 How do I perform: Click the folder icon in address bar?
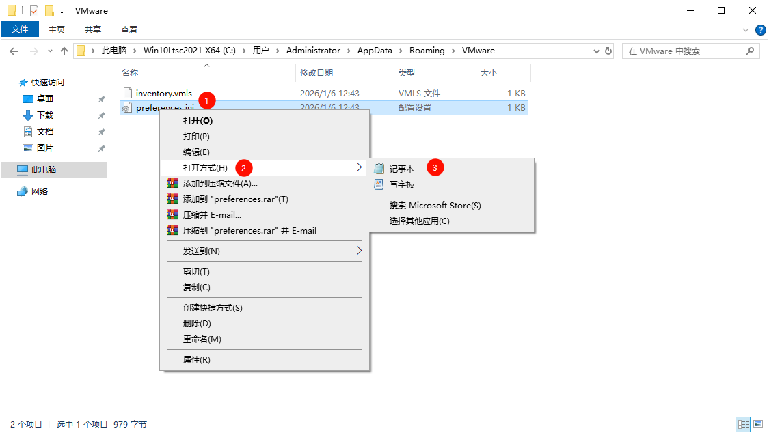81,51
